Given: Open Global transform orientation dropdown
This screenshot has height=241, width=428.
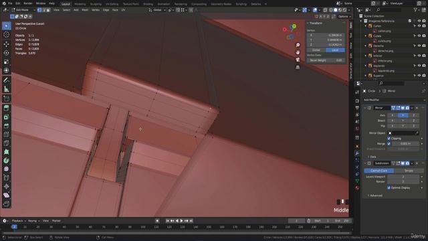Looking at the screenshot, I should click(x=157, y=10).
